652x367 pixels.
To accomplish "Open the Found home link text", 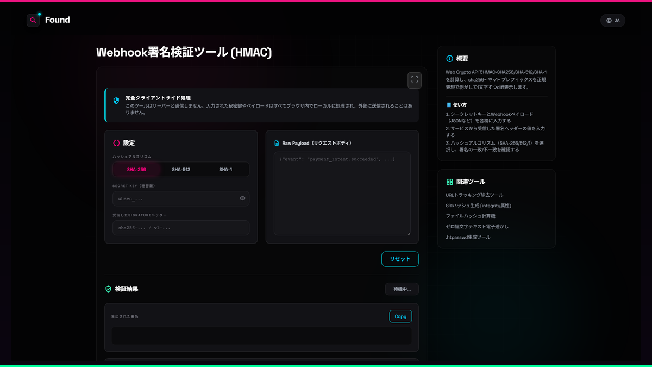I will (x=58, y=20).
